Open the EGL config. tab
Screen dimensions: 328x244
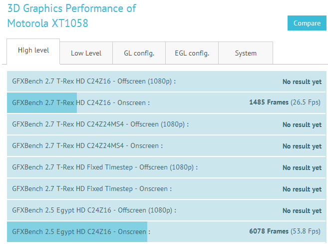(192, 53)
